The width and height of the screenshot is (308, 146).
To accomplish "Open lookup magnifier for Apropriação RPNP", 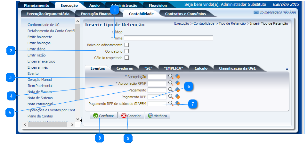I will pos(171,83).
